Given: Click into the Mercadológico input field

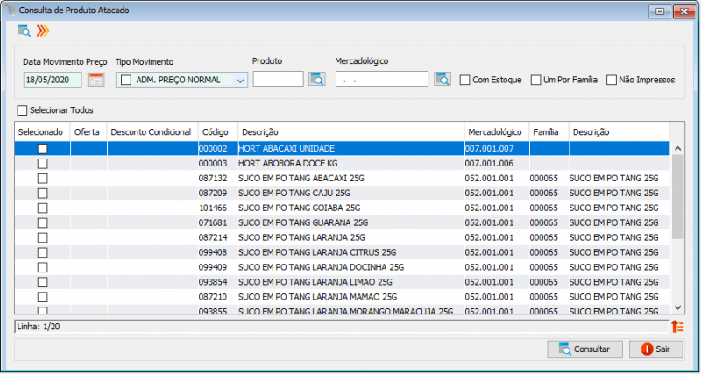Looking at the screenshot, I should pos(382,79).
